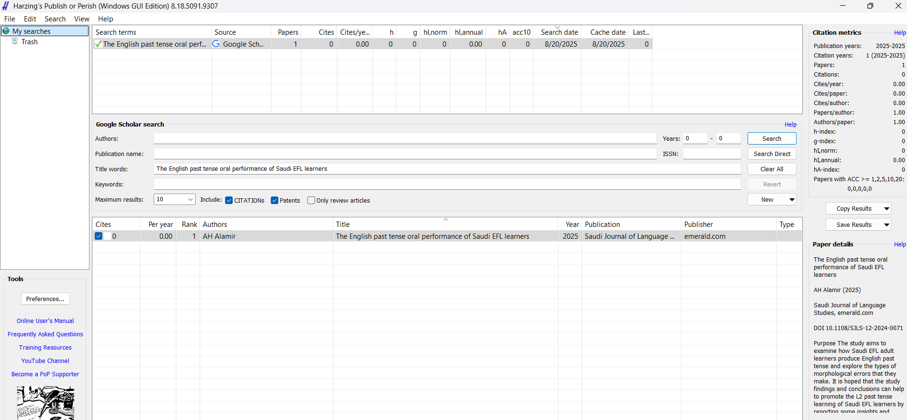Toggle the Patents include checkbox
907x420 pixels.
[x=275, y=200]
